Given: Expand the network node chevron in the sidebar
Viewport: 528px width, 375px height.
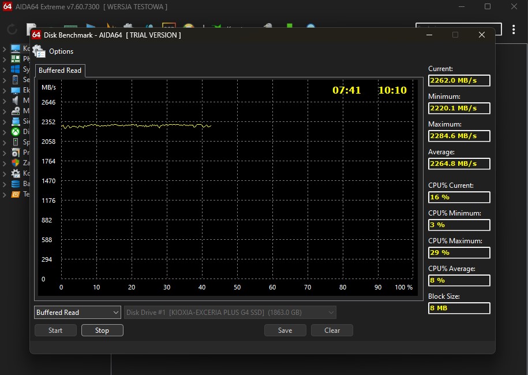Looking at the screenshot, I should 5,121.
